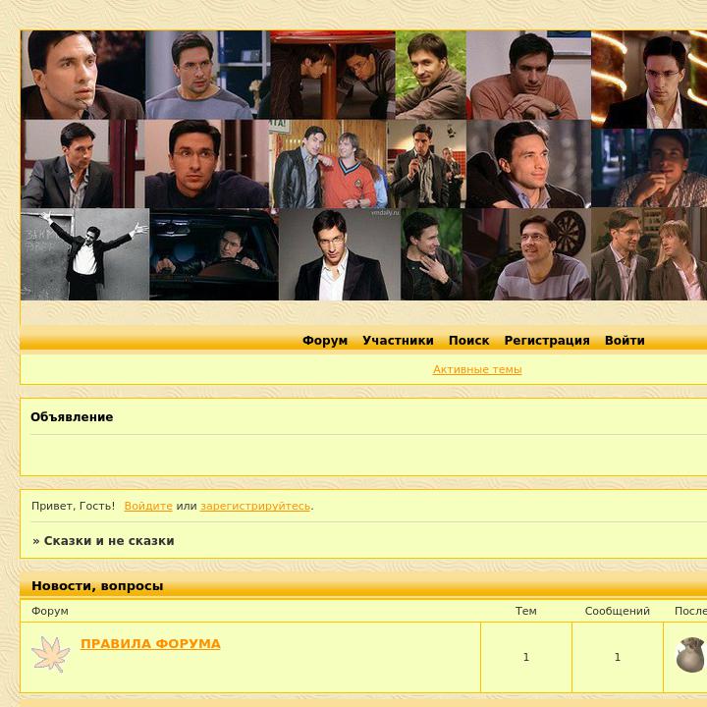Click the Сказки и не сказки breadcrumb
The image size is (707, 707).
coord(109,541)
